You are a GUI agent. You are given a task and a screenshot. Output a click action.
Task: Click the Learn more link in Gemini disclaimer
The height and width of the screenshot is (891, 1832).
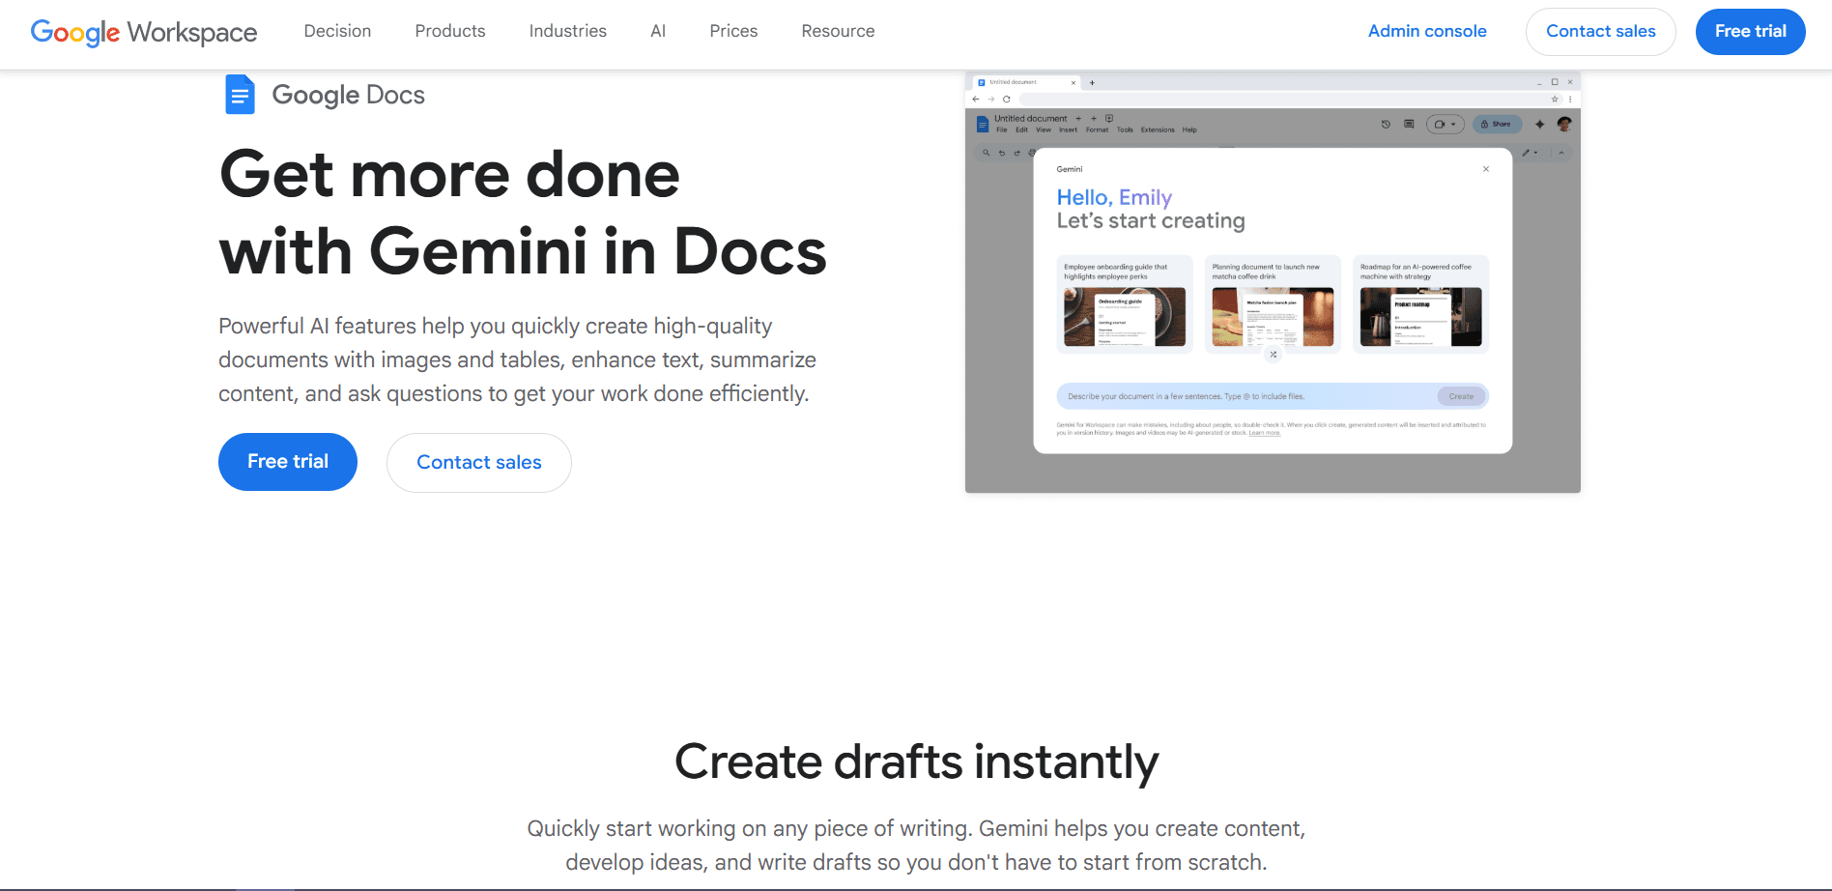click(x=1265, y=433)
